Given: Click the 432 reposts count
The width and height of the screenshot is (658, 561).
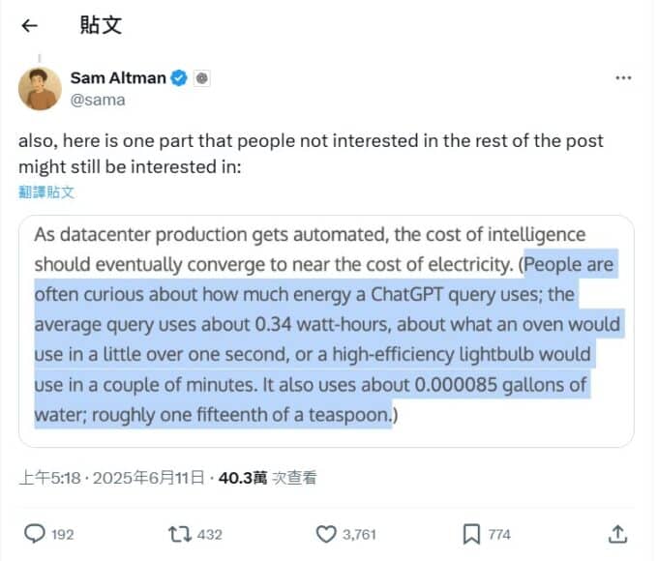Looking at the screenshot, I should [x=209, y=534].
